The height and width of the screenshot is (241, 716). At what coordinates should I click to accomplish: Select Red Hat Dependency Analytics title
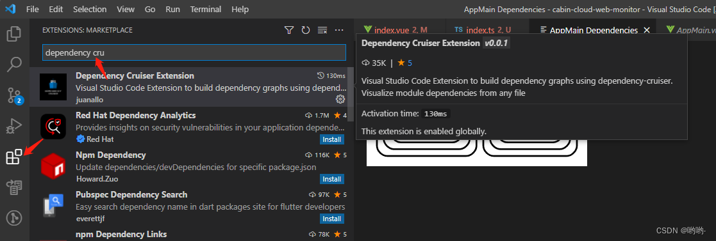point(136,115)
